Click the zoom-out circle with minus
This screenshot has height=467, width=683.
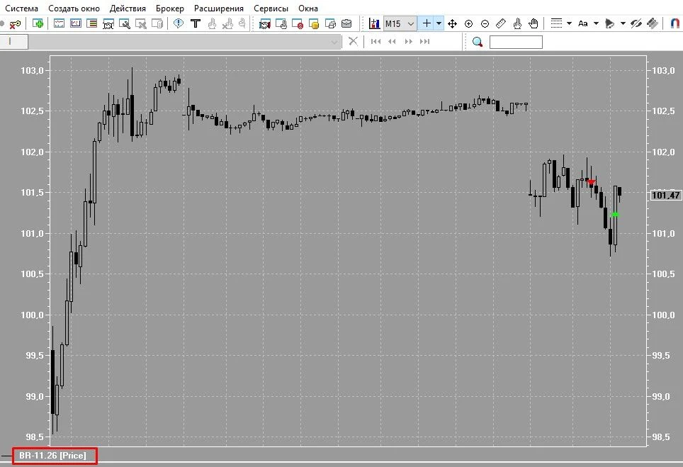click(485, 23)
